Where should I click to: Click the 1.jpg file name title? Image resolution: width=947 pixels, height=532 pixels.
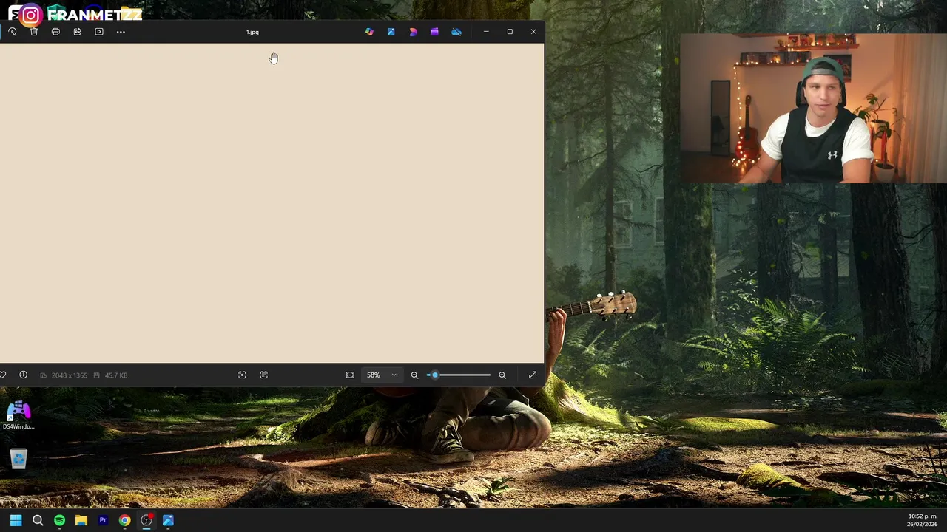coord(252,33)
